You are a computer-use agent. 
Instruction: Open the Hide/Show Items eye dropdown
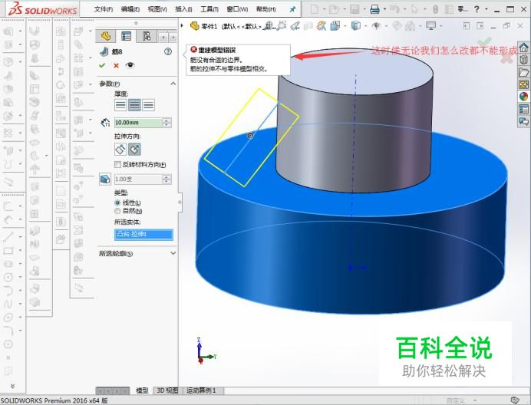tap(376, 26)
